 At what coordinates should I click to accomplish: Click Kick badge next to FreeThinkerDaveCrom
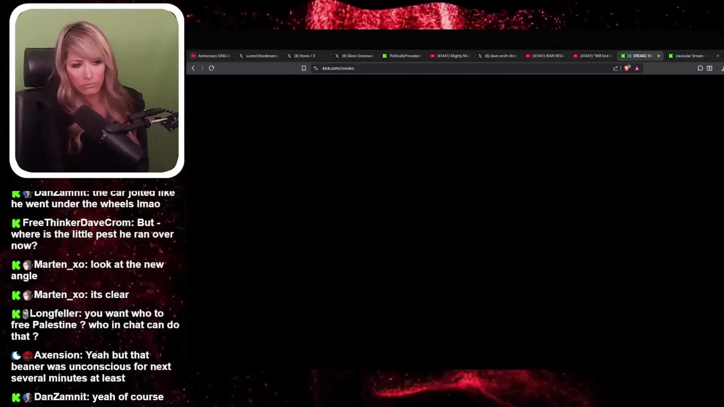tap(16, 223)
